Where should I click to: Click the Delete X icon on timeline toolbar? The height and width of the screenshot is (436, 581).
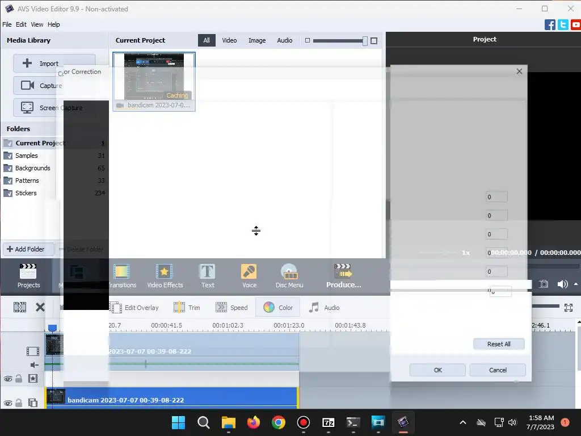pyautogui.click(x=40, y=307)
